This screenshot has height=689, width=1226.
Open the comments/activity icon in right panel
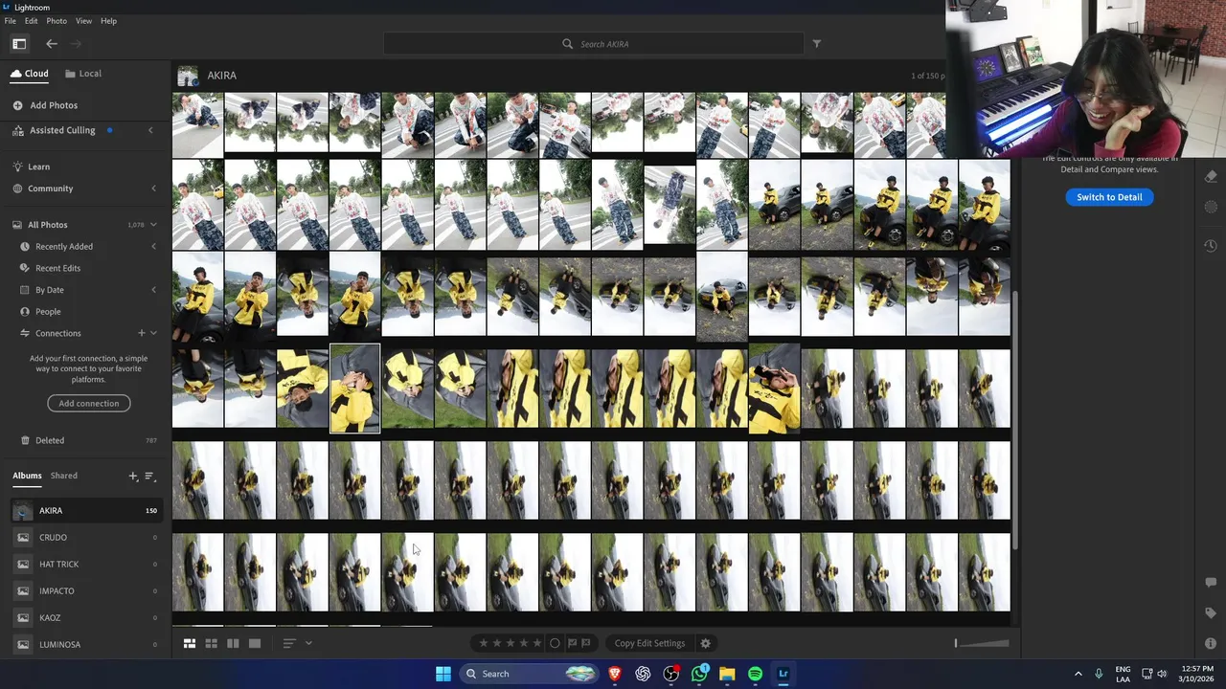coord(1211,582)
